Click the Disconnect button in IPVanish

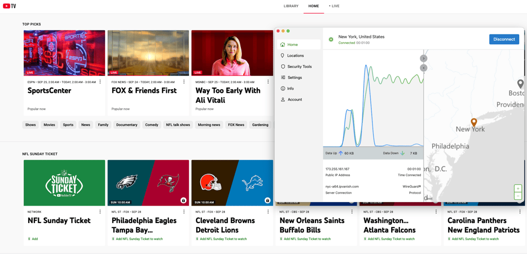pyautogui.click(x=504, y=39)
